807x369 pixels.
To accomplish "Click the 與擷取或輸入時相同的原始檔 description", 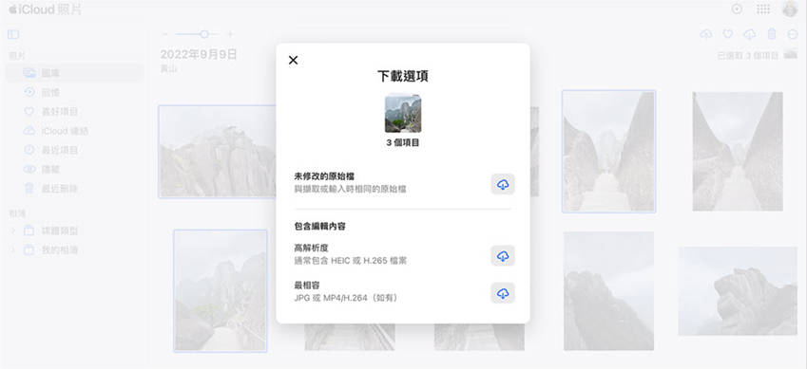I will coord(350,189).
